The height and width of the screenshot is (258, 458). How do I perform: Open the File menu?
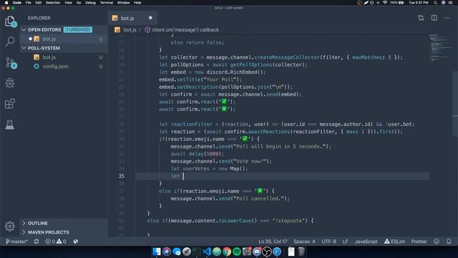(x=29, y=3)
